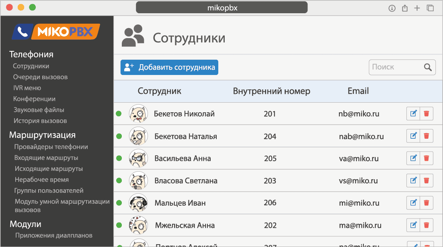The width and height of the screenshot is (443, 247).
Task: Click the browser downloads icon
Action: [x=392, y=8]
